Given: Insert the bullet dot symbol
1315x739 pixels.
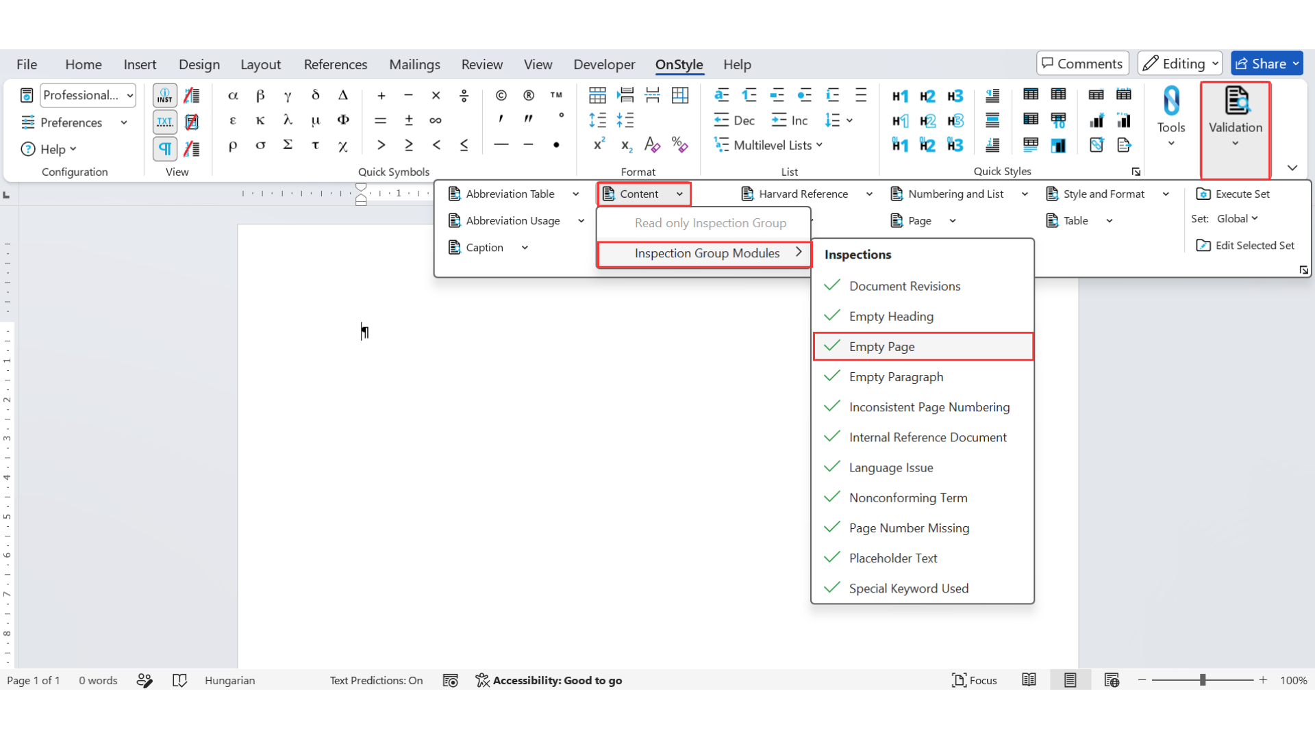Looking at the screenshot, I should pyautogui.click(x=556, y=145).
